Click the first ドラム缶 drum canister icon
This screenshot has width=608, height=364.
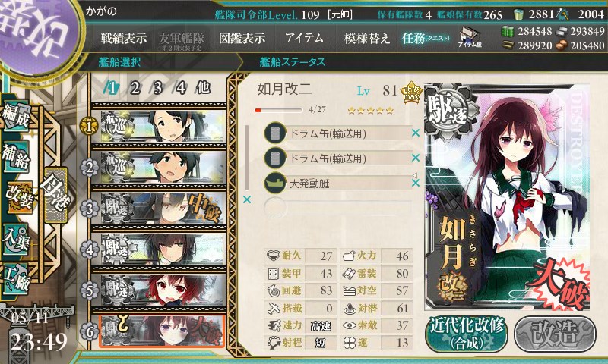(x=275, y=133)
